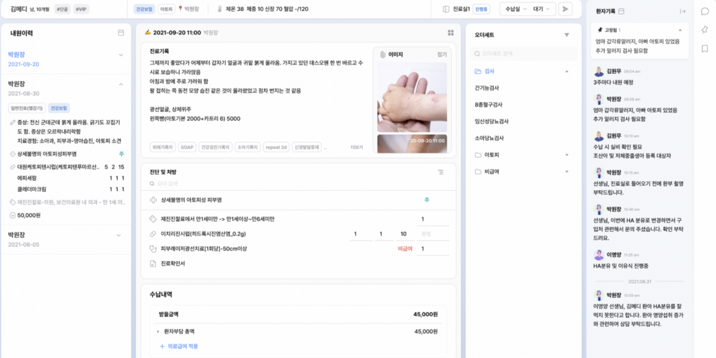Click the tag icon beside 재진진찰료에서 order
The height and width of the screenshot is (358, 716).
click(x=153, y=219)
